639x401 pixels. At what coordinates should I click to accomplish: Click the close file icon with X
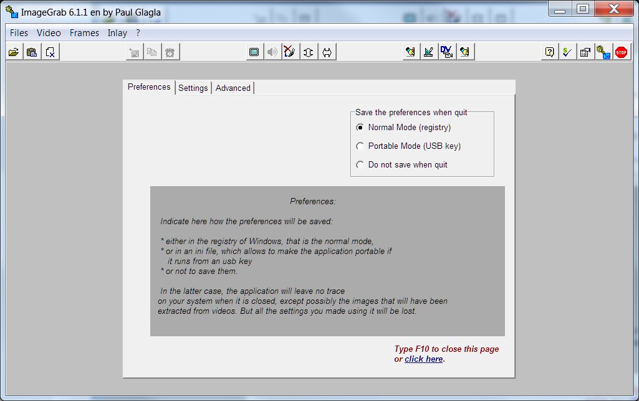point(50,52)
